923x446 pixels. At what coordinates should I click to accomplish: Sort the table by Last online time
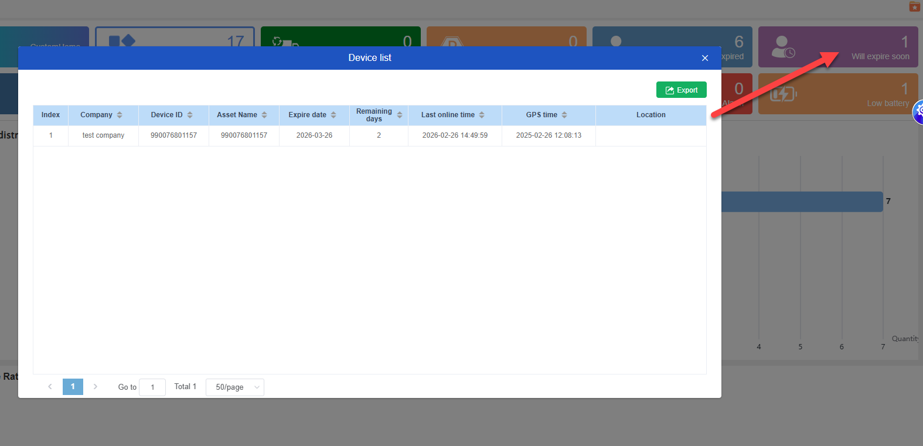click(482, 115)
